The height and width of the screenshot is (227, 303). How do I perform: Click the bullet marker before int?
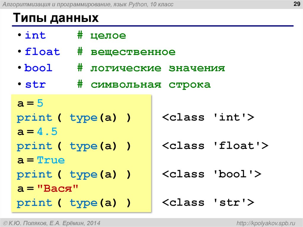[20, 36]
